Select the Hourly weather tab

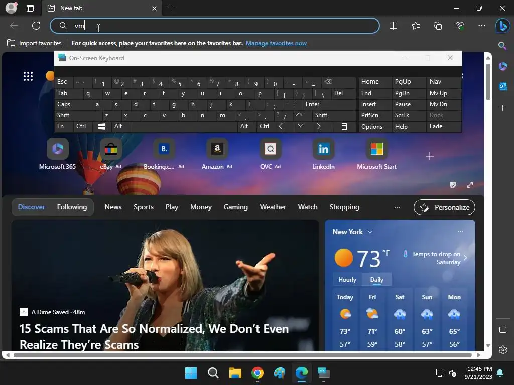347,280
